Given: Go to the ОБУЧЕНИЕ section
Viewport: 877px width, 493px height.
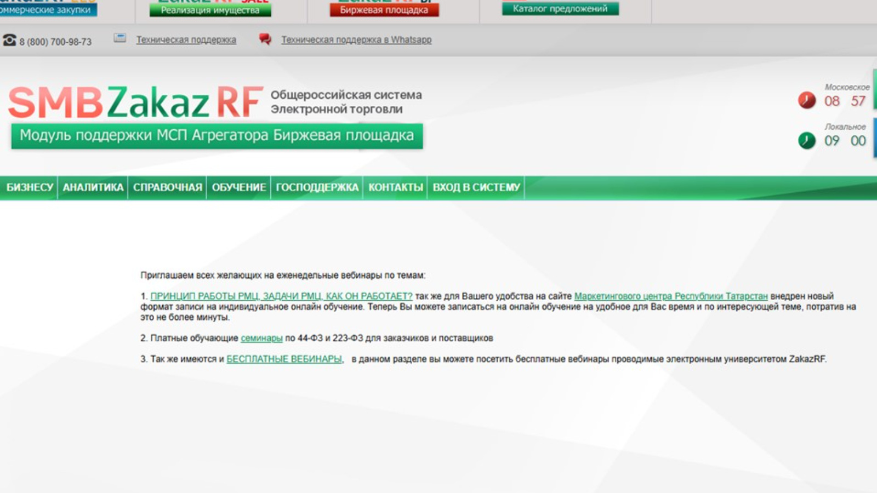Looking at the screenshot, I should (x=239, y=187).
